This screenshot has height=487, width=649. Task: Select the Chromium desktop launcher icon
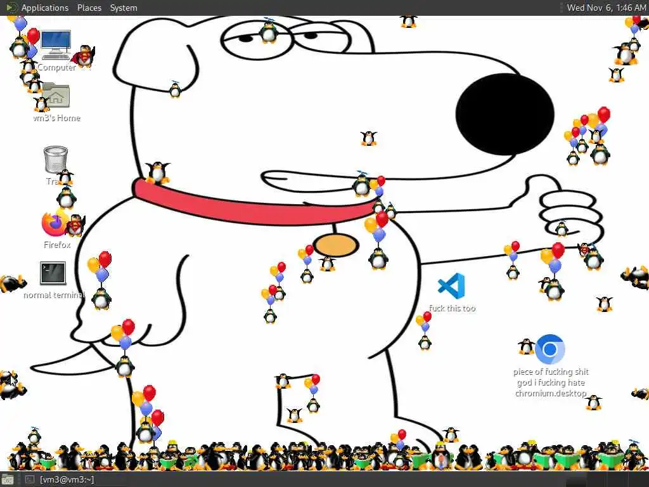coord(549,349)
